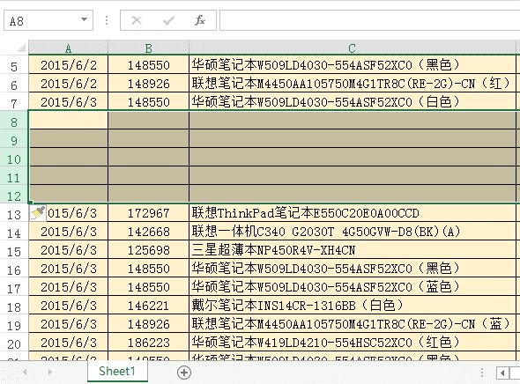Select row 13 header
This screenshot has width=520, height=384.
14,214
